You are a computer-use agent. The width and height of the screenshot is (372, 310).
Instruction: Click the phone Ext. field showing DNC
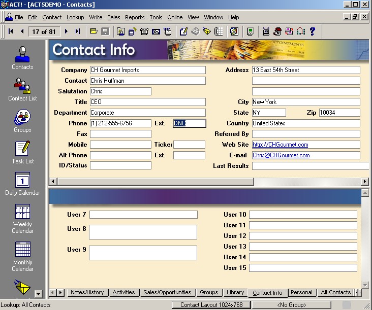coord(190,123)
